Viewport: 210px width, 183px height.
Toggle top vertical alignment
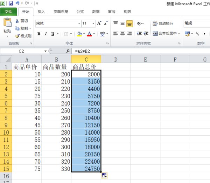click(115, 23)
